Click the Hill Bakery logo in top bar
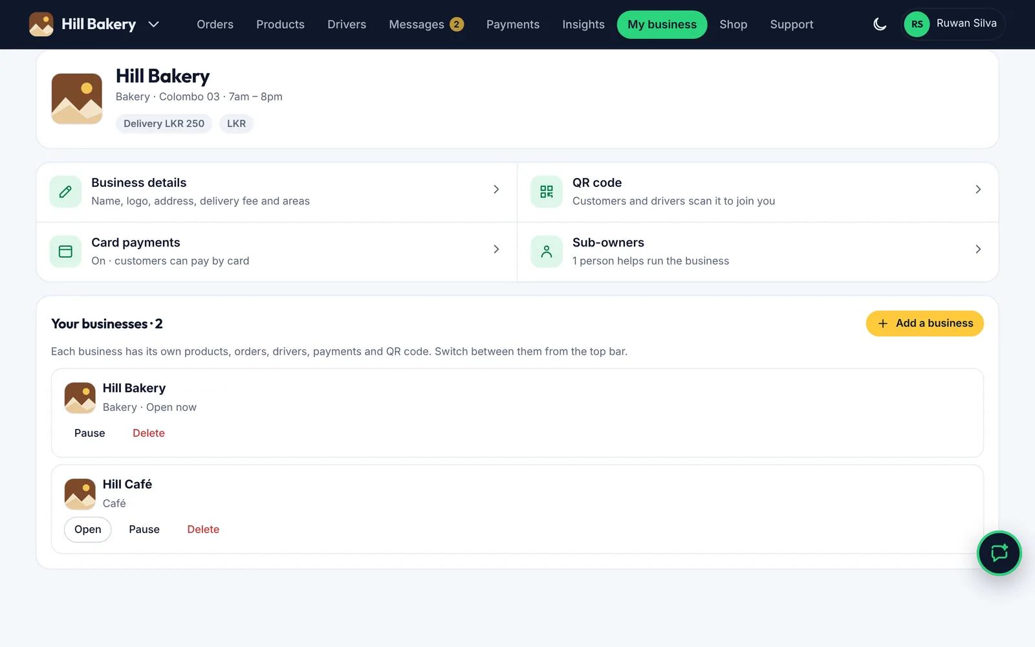 (x=41, y=25)
